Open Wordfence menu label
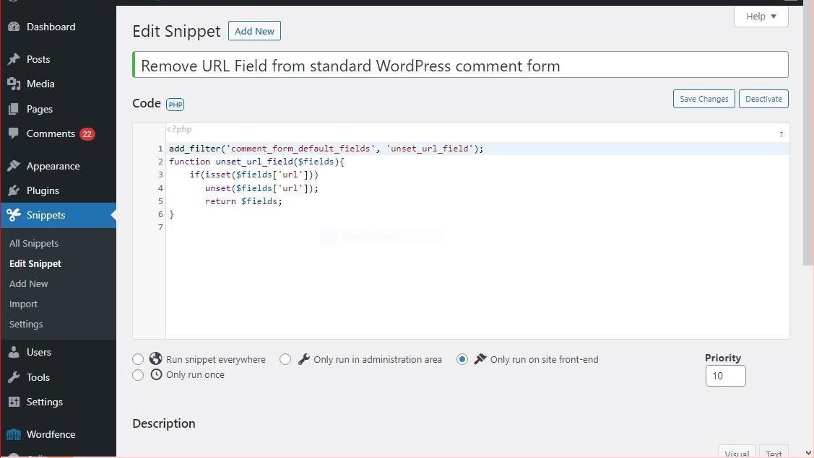The height and width of the screenshot is (458, 814). [x=51, y=434]
